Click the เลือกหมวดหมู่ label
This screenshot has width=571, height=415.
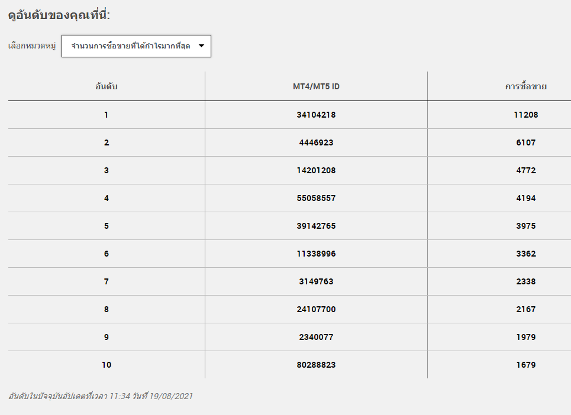[32, 46]
